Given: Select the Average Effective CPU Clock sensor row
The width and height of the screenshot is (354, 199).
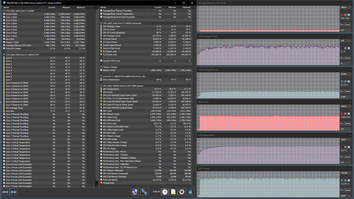Looking at the screenshot, I should click(44, 45).
